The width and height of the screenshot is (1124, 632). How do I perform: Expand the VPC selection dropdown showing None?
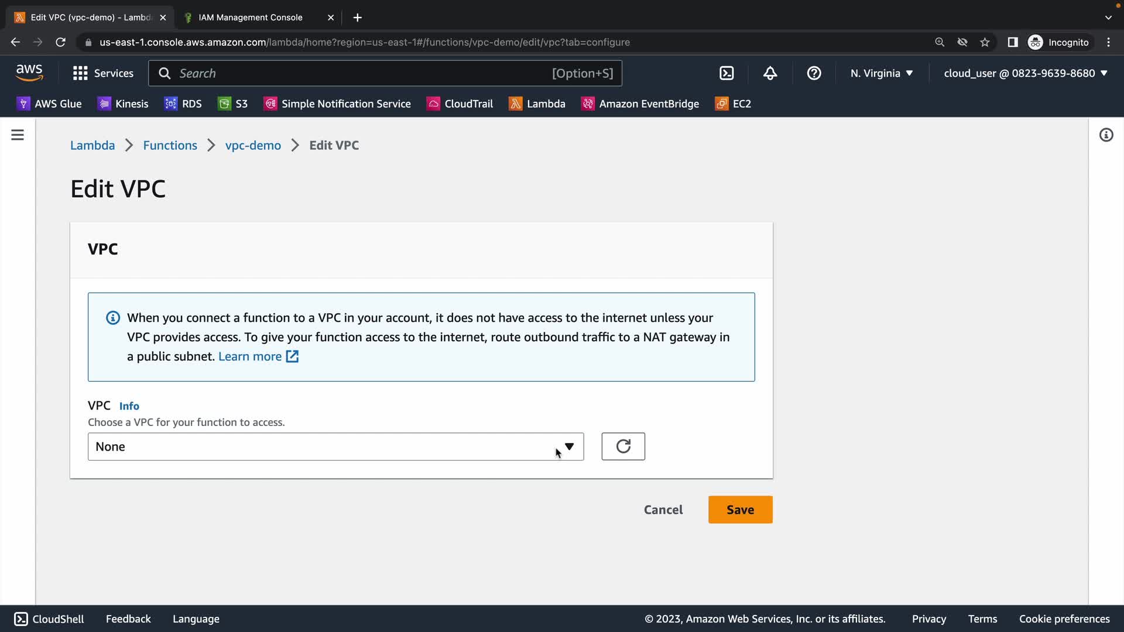335,446
